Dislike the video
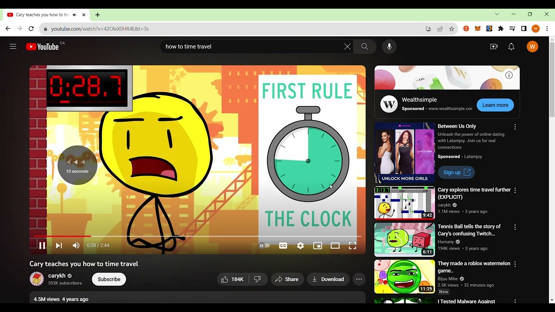The height and width of the screenshot is (312, 555). 258,279
